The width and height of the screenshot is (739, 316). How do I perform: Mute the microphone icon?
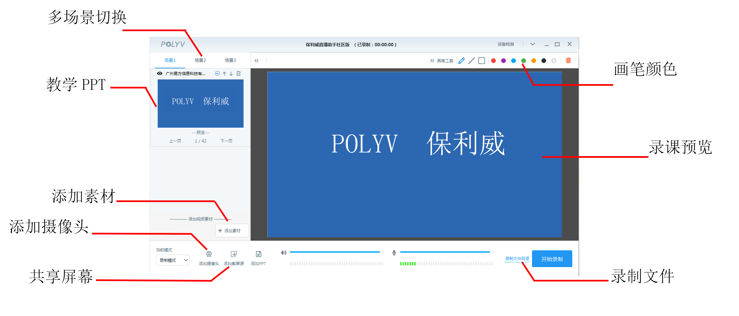(x=394, y=253)
